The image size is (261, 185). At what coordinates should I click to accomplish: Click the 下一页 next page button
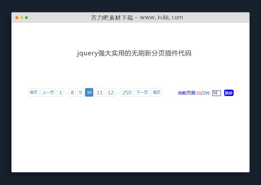pos(142,92)
